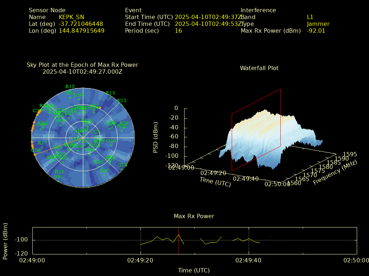Click the sensor name KEPK_SN value
Viewport: 369px width, 276px height.
click(71, 17)
